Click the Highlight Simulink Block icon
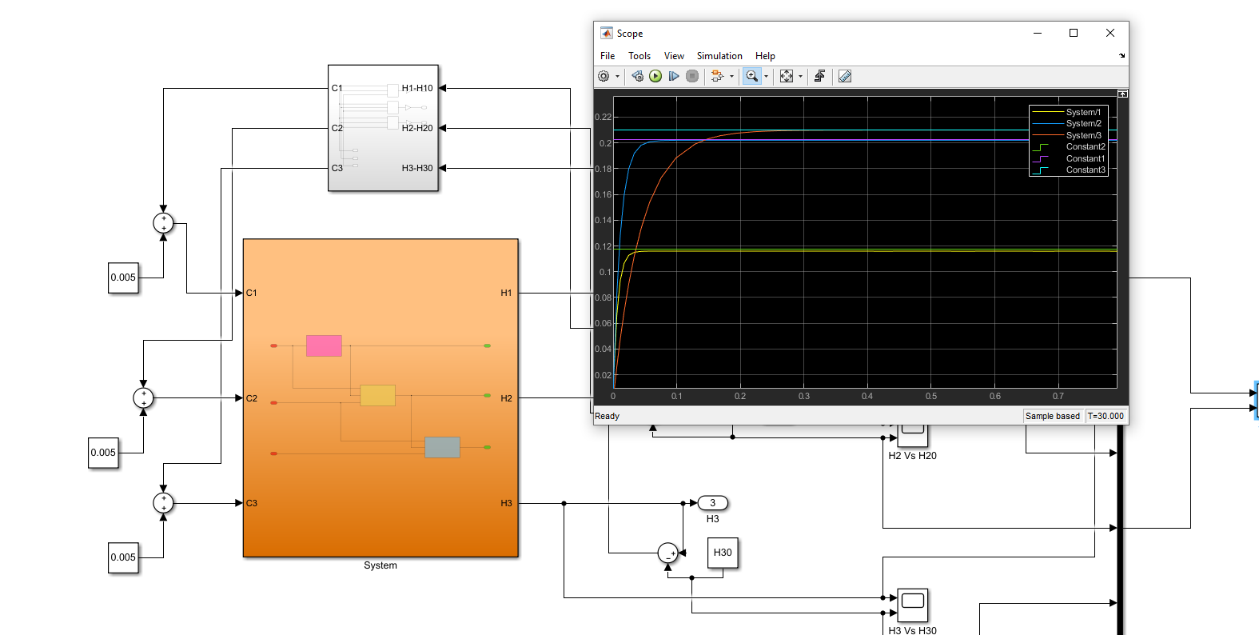Image resolution: width=1259 pixels, height=635 pixels. click(717, 76)
